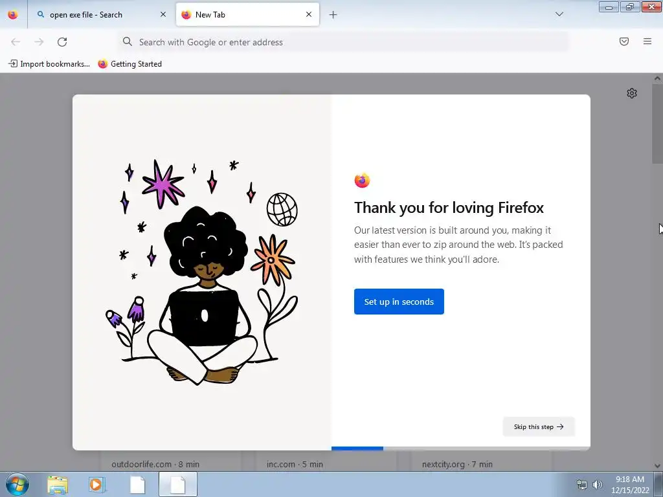The image size is (663, 497).
Task: Click the onboarding step progress bar
Action: (x=461, y=448)
